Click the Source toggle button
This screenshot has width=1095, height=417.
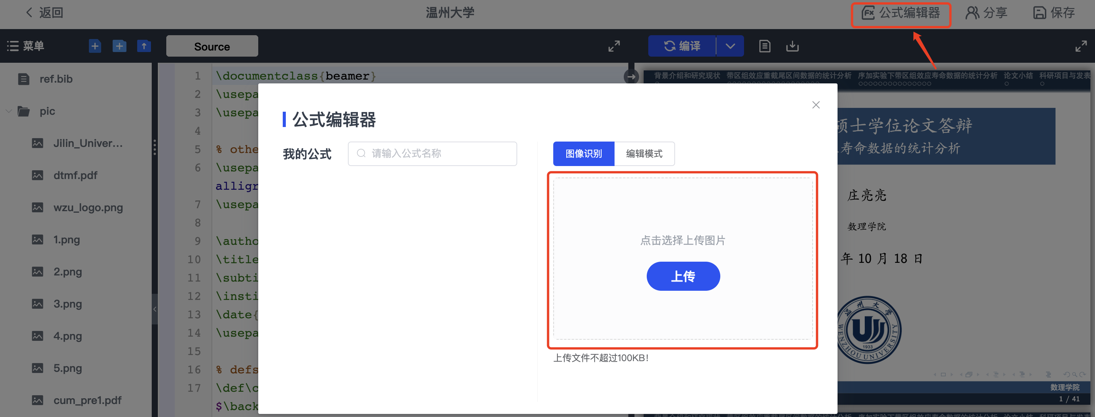tap(212, 46)
